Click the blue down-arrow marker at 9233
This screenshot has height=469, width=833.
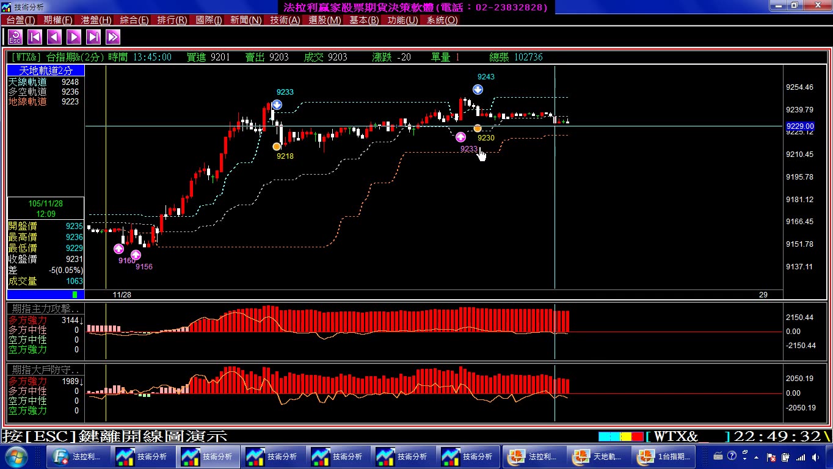[x=277, y=104]
